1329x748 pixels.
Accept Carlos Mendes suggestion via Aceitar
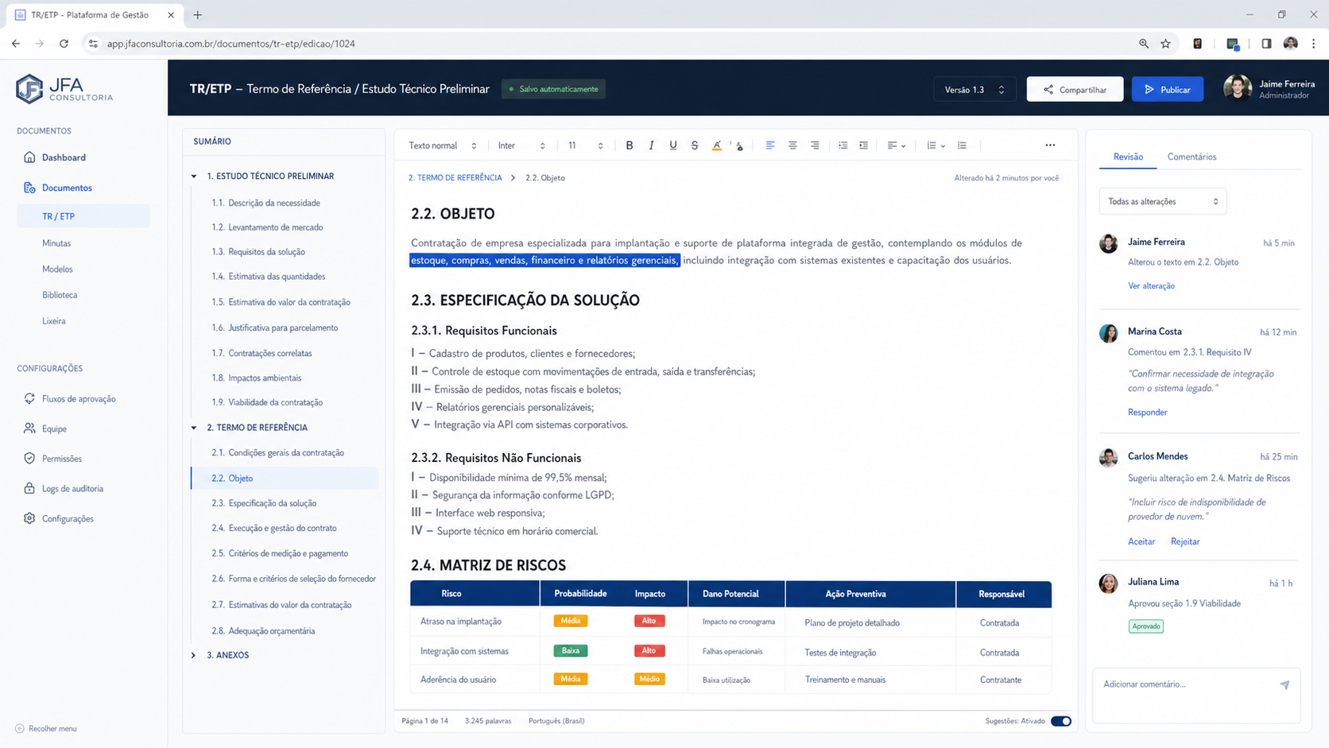point(1141,541)
